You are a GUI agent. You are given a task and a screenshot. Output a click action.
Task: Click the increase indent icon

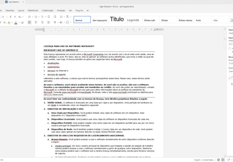tap(55, 17)
